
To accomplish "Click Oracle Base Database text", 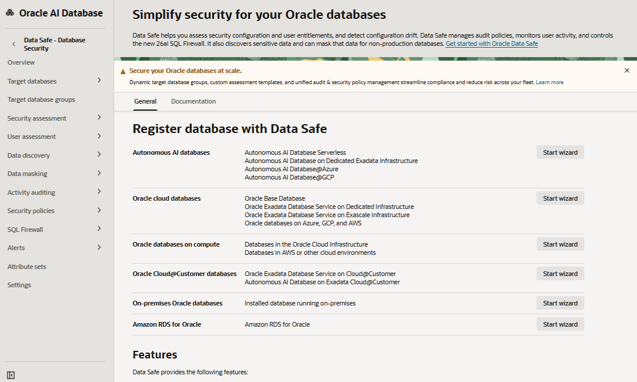I will click(275, 198).
